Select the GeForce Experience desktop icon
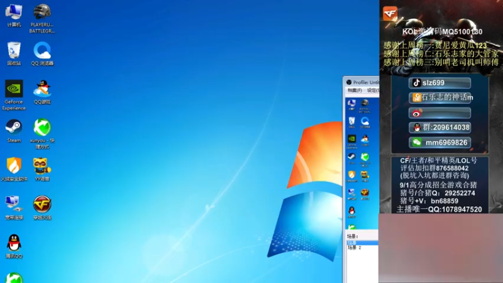Screen dimensions: 503x283 click(14, 96)
